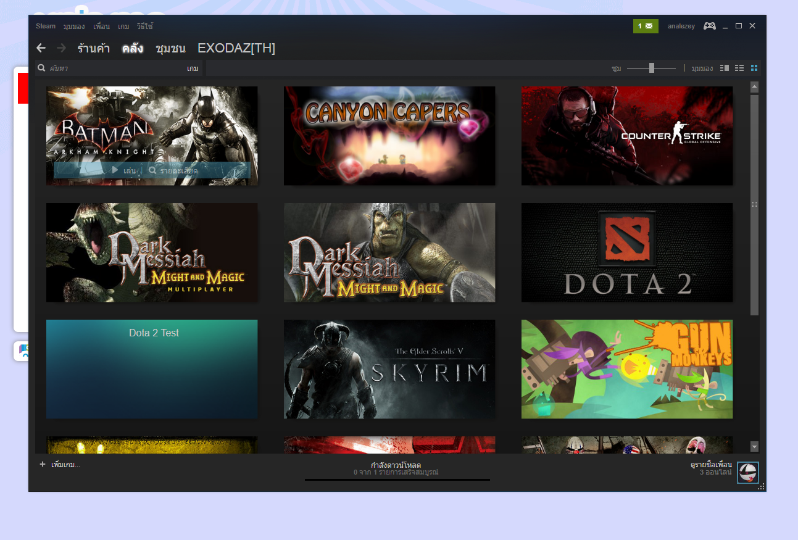798x540 pixels.
Task: Select the คลัง (Library) tab
Action: [133, 48]
